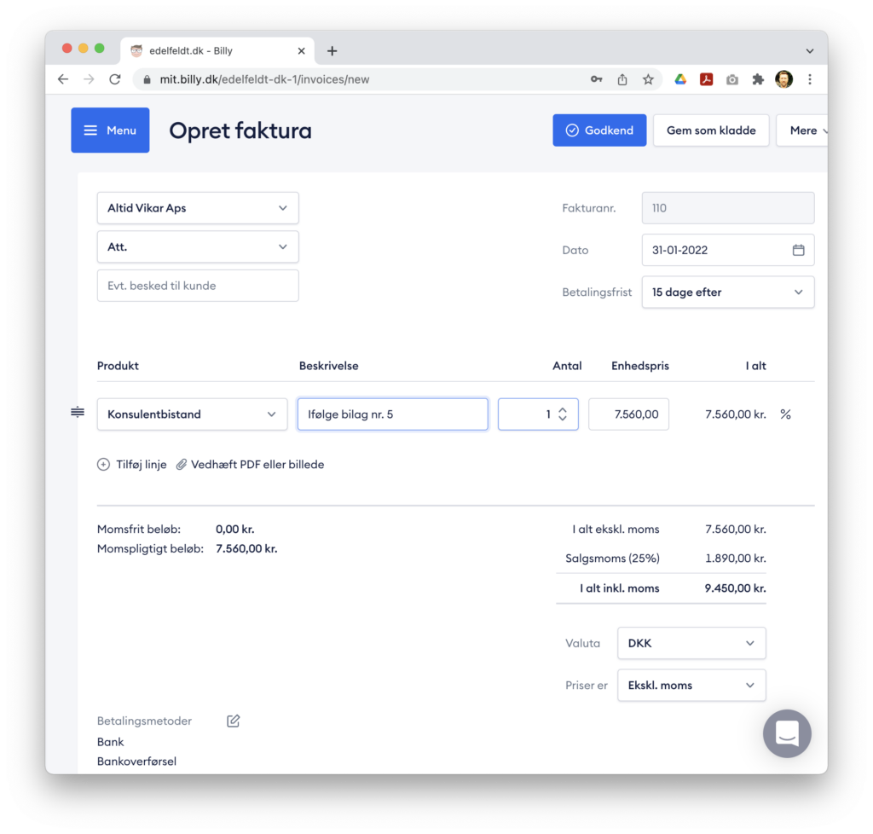Open the blue Menu button
This screenshot has height=834, width=873.
[x=110, y=130]
